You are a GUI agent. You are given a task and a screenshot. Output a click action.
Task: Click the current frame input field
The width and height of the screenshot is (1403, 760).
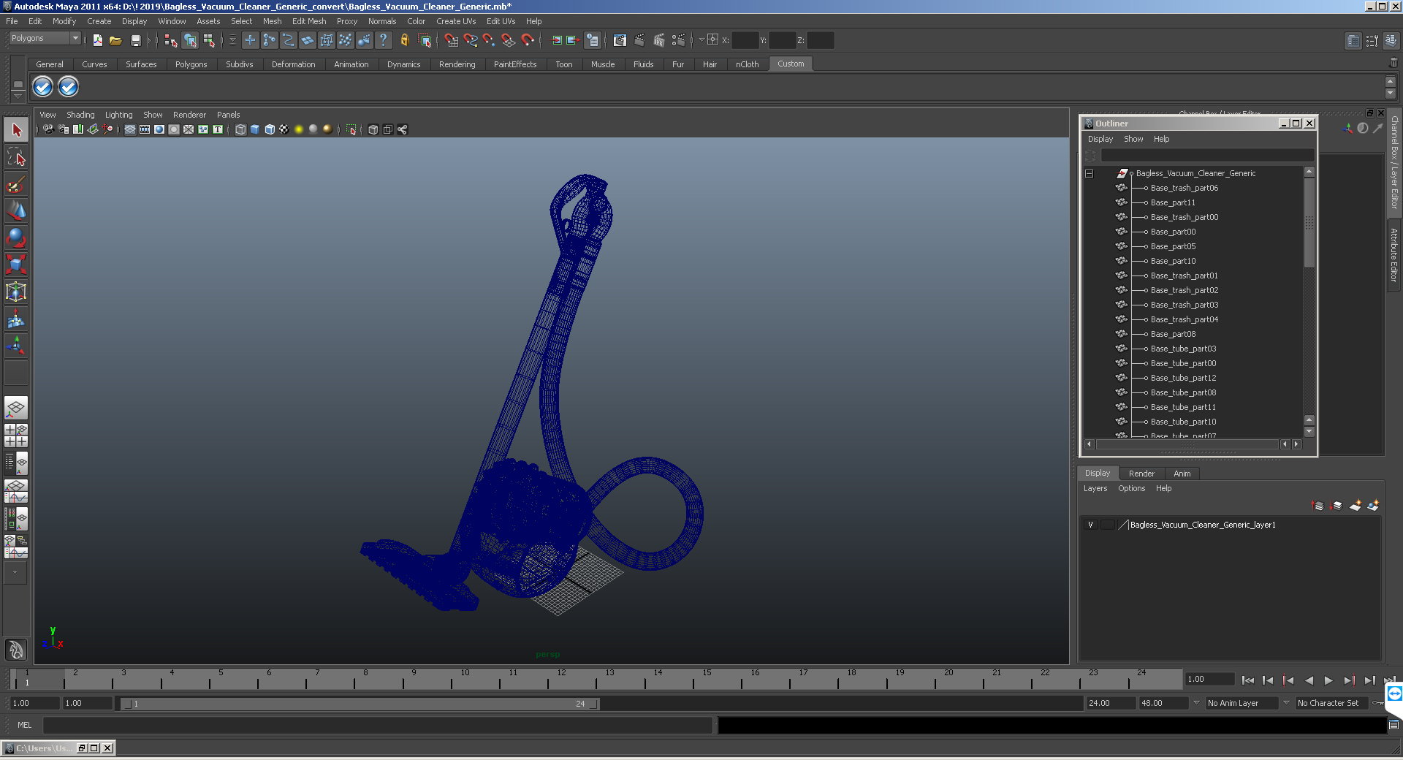pos(1209,679)
